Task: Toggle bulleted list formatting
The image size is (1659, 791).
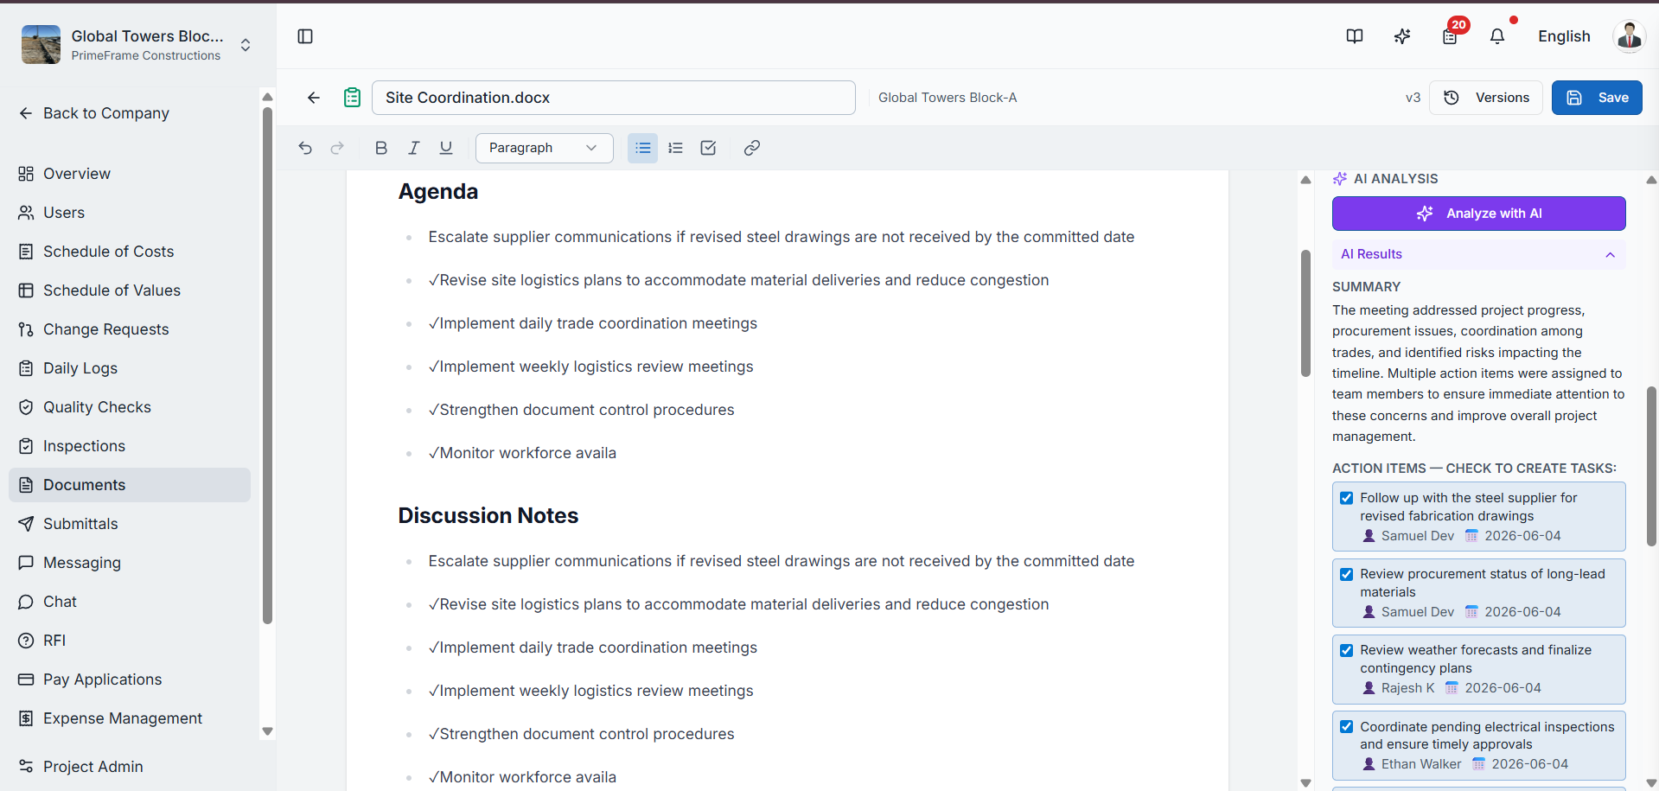Action: coord(642,148)
